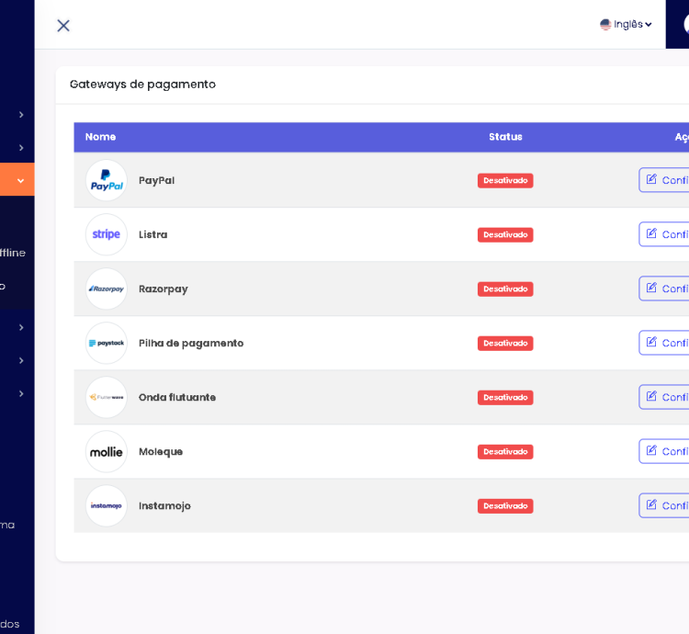This screenshot has height=634, width=689.
Task: Click the Status column header
Action: [x=505, y=137]
